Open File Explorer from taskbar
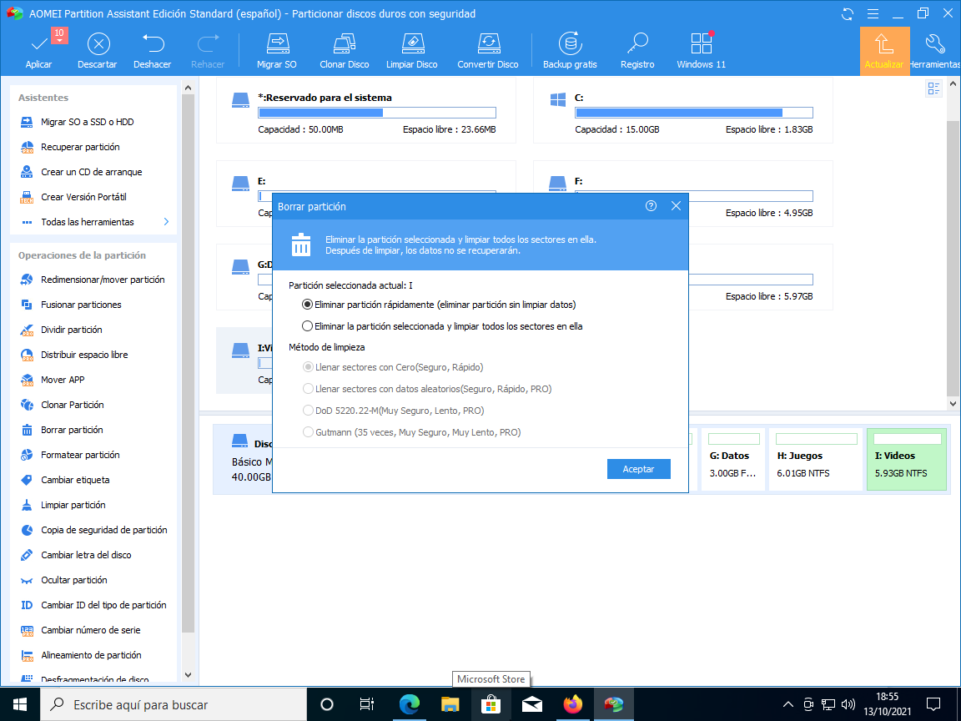Image resolution: width=961 pixels, height=721 pixels. tap(450, 704)
